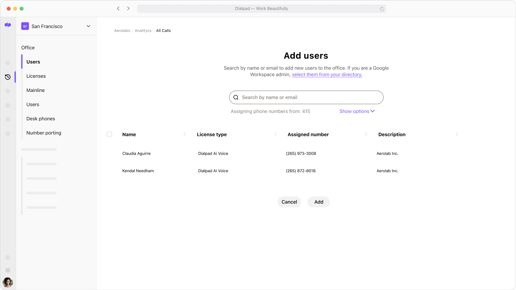Open Licenses in the sidebar
Image resolution: width=516 pixels, height=290 pixels.
click(36, 76)
